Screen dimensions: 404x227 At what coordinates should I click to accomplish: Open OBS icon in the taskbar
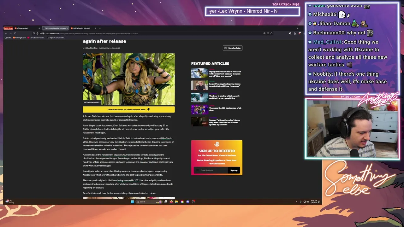(x=193, y=202)
